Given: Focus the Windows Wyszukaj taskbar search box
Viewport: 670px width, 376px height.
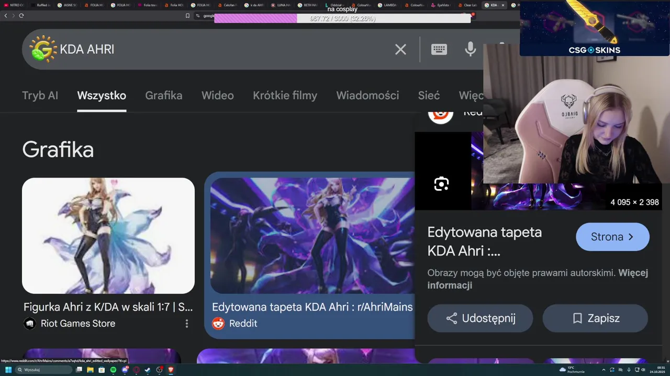Looking at the screenshot, I should click(43, 370).
